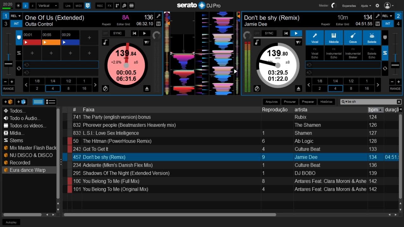This screenshot has width=404, height=227.
Task: Open the user account dropdown
Action: (x=389, y=6)
